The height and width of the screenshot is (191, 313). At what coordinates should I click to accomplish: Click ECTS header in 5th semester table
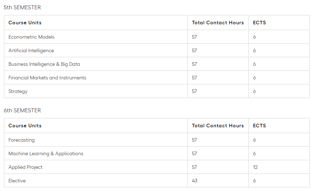(259, 23)
